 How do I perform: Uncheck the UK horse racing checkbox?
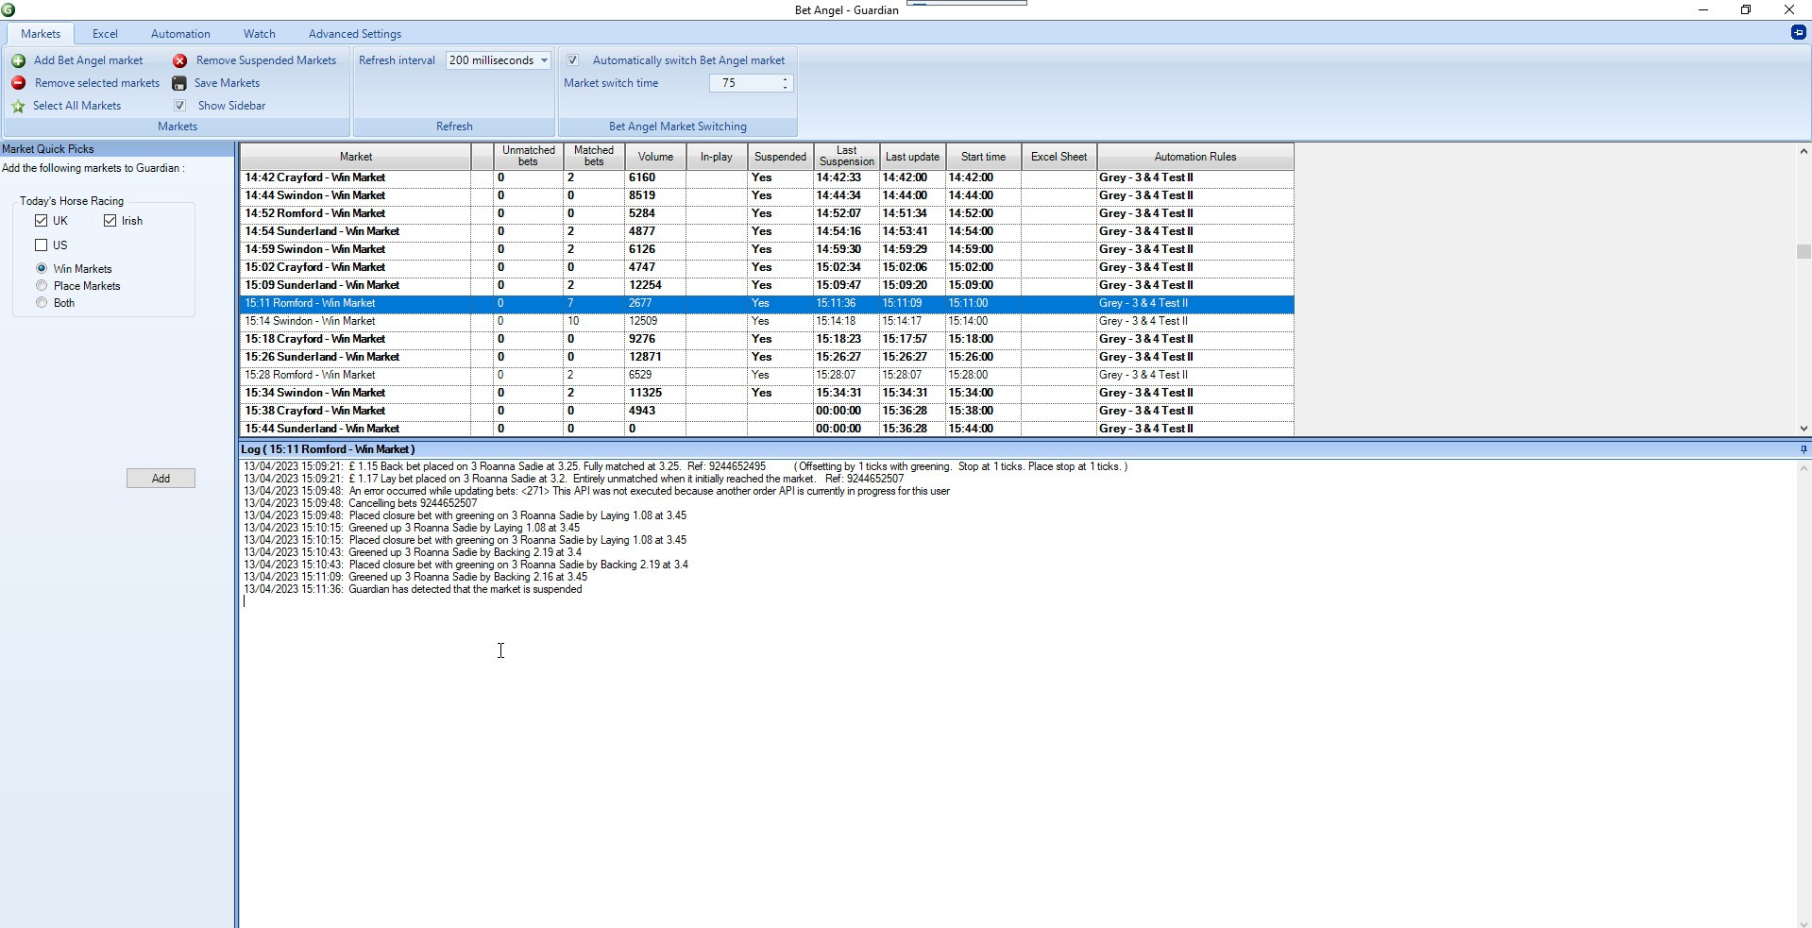41,221
